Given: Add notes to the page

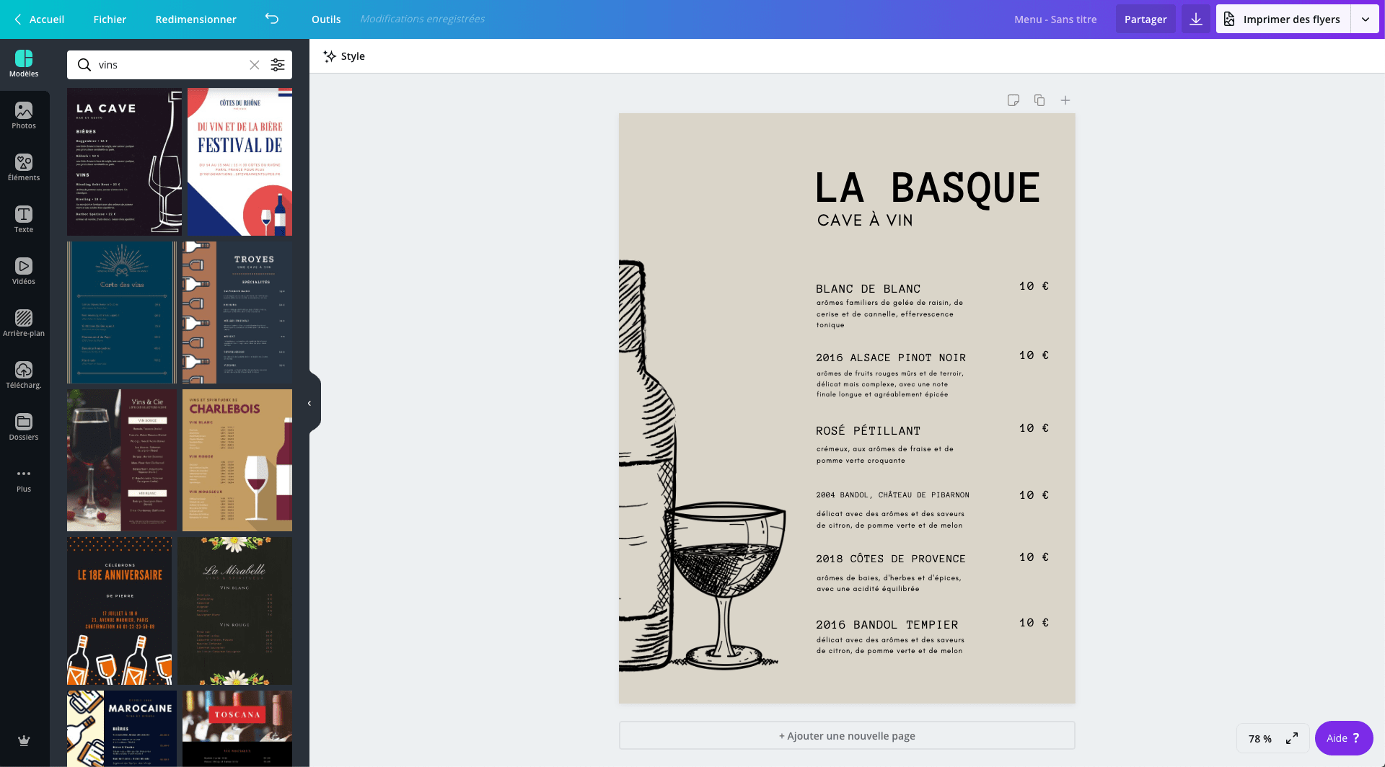Looking at the screenshot, I should [1014, 100].
